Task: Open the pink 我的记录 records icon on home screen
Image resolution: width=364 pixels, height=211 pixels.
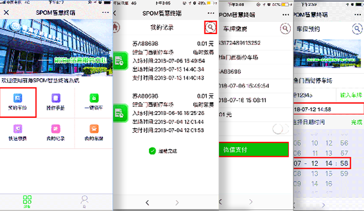Action: coord(55,128)
